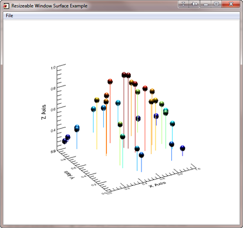243x228 pixels.
Task: Select the Y Axis title label
Action: [x=70, y=175]
